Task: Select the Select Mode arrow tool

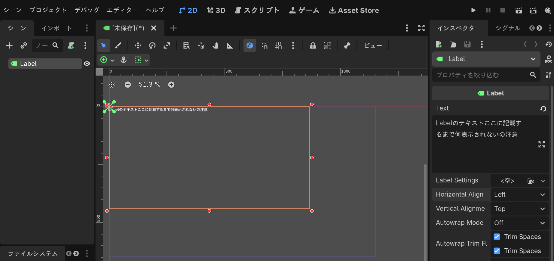Action: tap(104, 45)
